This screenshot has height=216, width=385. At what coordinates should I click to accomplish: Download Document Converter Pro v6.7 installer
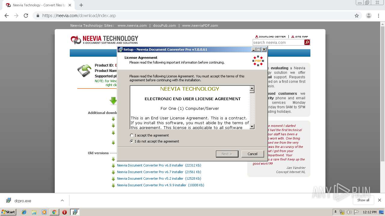(159, 172)
